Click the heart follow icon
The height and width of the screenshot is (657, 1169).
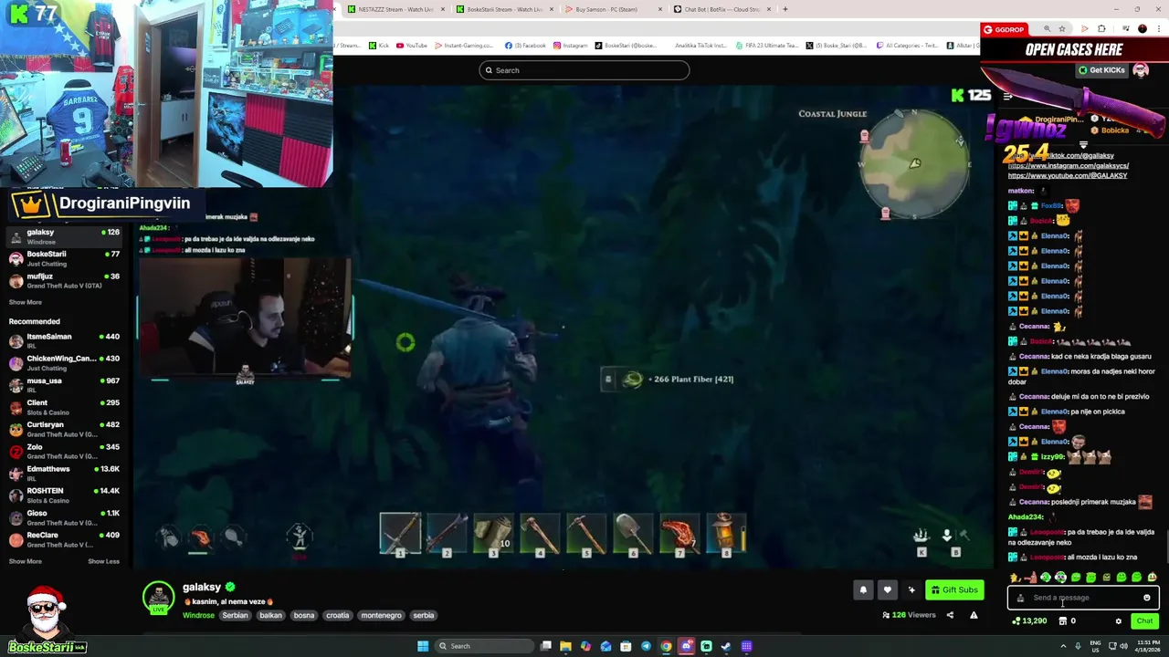coord(887,589)
